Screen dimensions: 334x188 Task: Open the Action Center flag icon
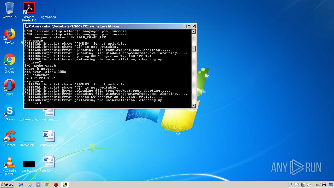[x=297, y=185]
